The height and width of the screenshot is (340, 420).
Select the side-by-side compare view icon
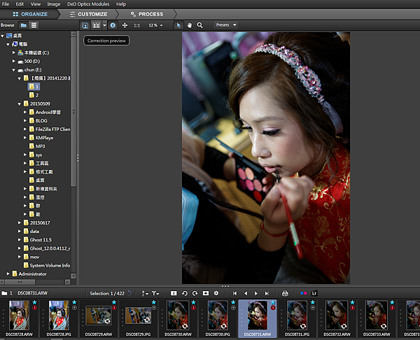(97, 25)
